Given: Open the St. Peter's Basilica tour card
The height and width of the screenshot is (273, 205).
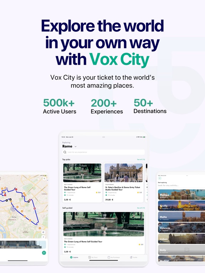Looking at the screenshot, I should coord(123,183).
